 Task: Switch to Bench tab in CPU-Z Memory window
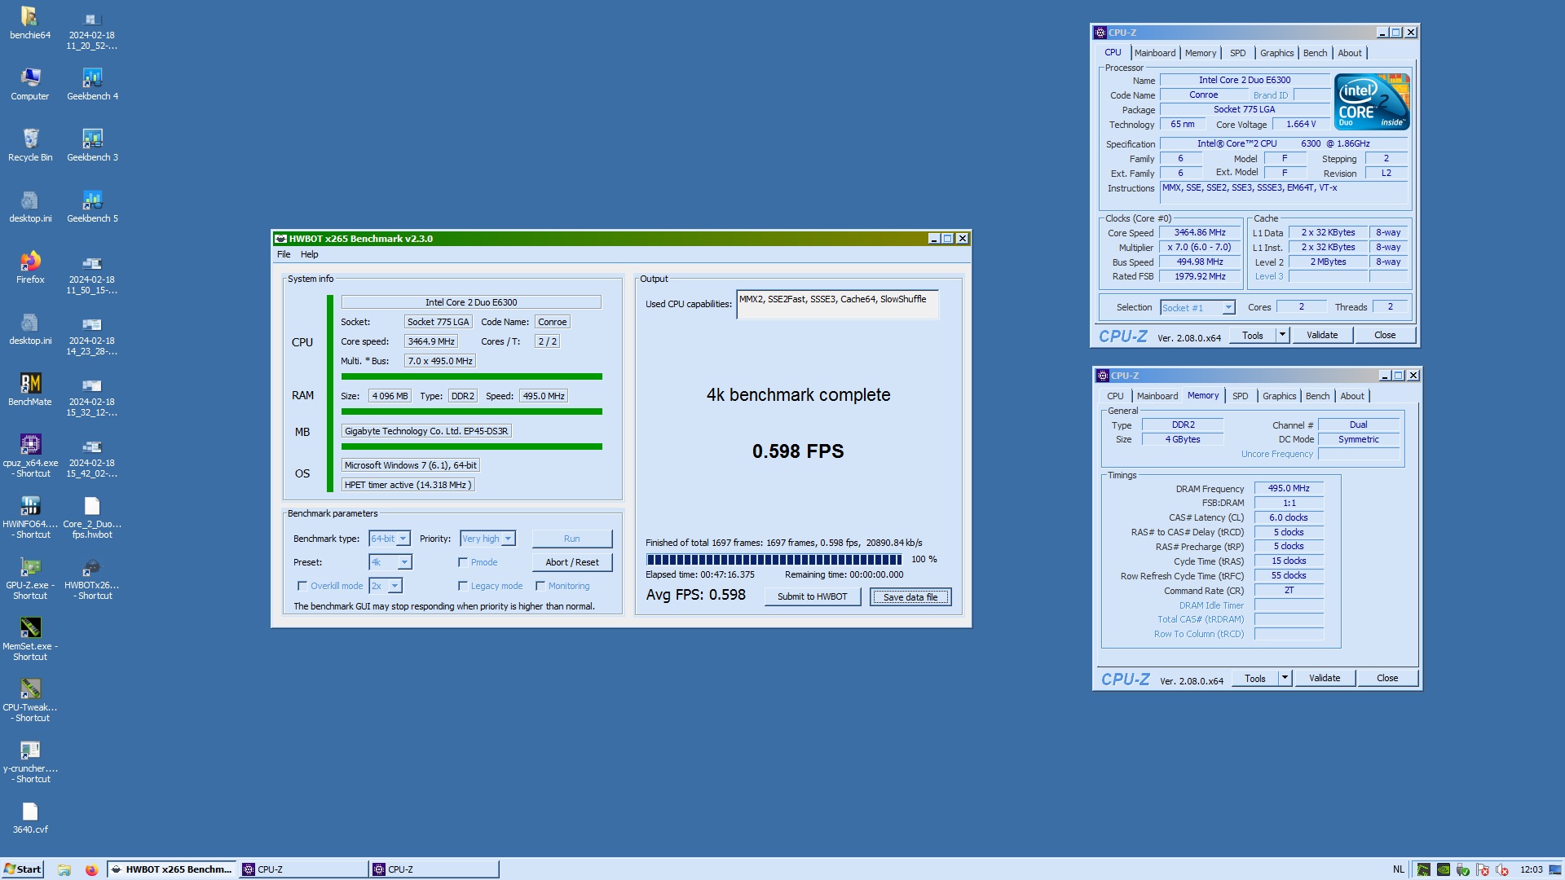[x=1317, y=396]
